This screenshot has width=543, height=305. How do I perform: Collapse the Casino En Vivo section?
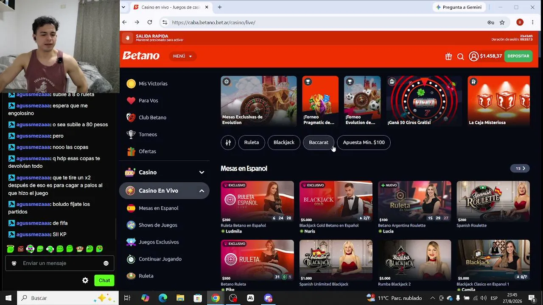[x=165, y=191]
